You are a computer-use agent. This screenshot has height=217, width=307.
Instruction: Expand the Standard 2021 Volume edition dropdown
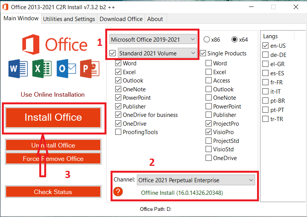(158, 53)
